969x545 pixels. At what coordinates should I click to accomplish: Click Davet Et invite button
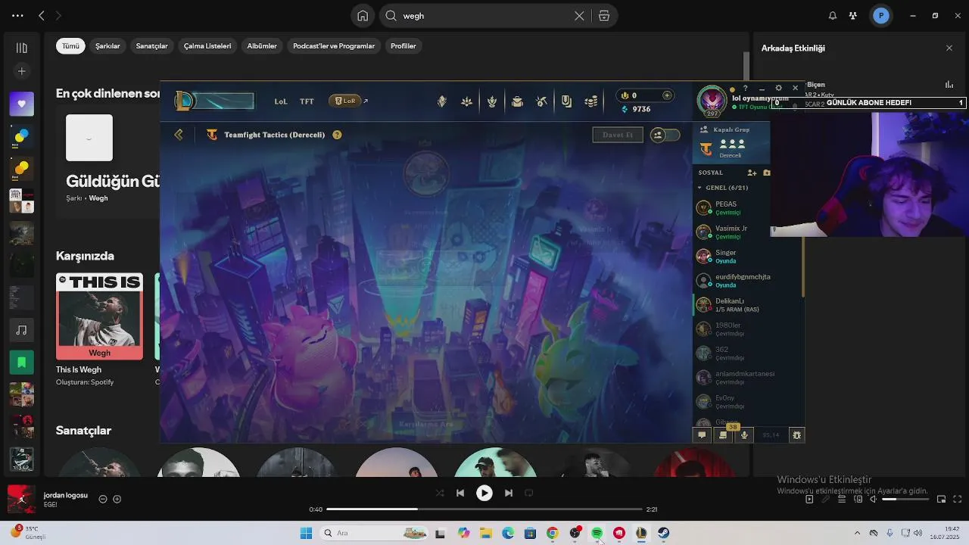point(618,135)
